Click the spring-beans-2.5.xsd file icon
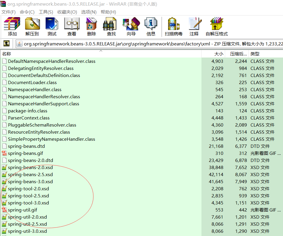 pos(4,175)
